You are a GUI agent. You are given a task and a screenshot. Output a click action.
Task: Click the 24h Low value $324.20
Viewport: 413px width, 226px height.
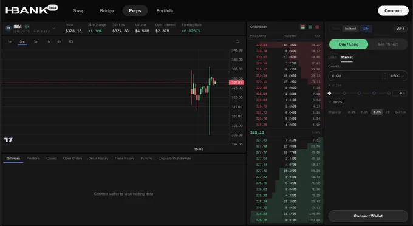(x=120, y=31)
